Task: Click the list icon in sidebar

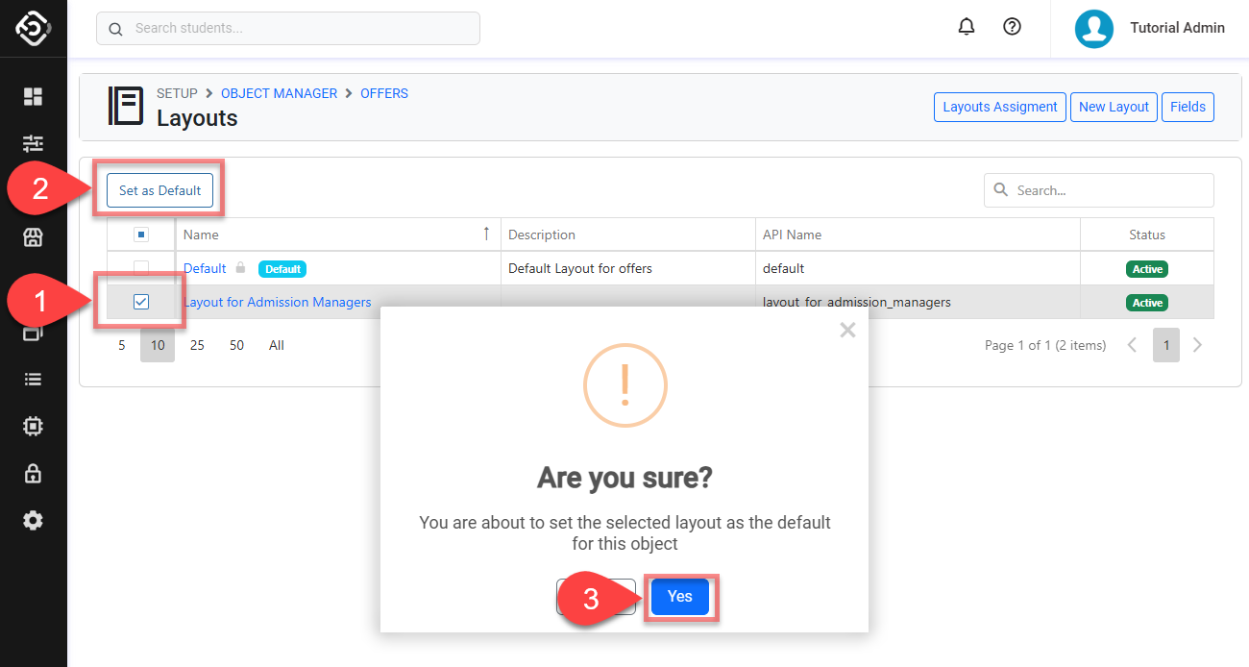Action: pos(33,379)
